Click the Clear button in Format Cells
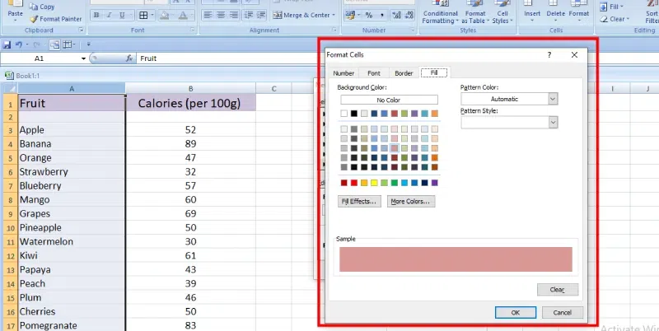 click(558, 289)
